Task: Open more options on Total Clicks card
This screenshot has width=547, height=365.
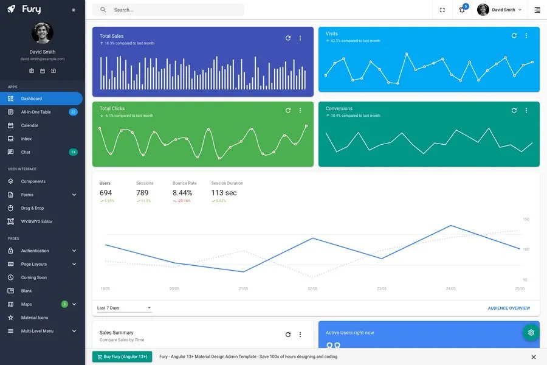Action: 300,110
